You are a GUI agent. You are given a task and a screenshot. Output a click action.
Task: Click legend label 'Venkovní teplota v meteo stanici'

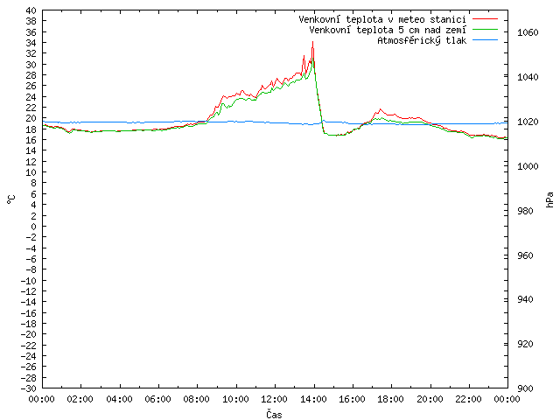tap(382, 19)
